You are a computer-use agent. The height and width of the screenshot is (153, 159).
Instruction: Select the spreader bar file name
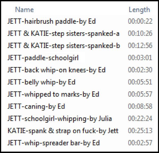point(54,143)
